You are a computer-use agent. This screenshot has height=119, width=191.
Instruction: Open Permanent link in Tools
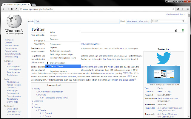[13, 93]
